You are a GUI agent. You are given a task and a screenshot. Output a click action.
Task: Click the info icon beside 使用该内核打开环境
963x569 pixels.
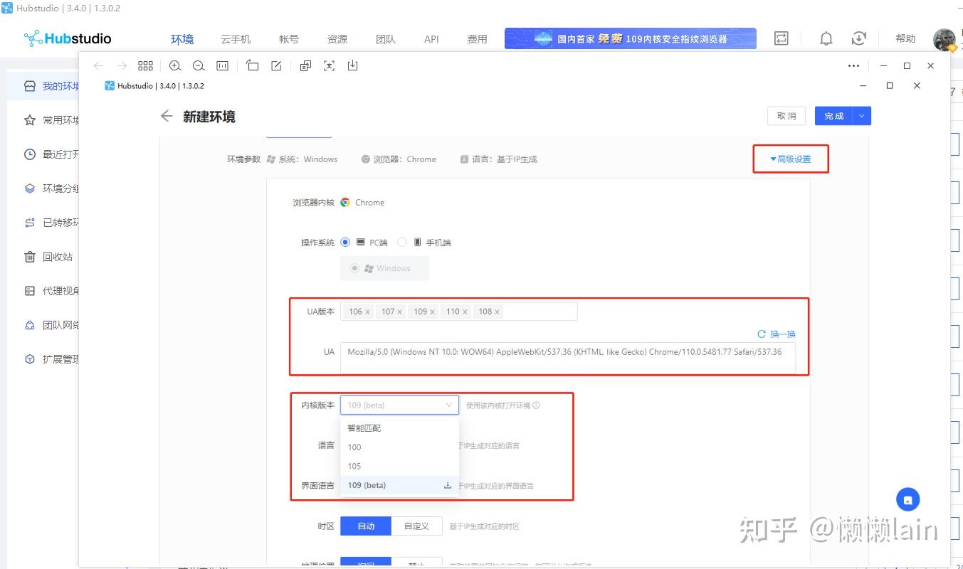(x=536, y=405)
